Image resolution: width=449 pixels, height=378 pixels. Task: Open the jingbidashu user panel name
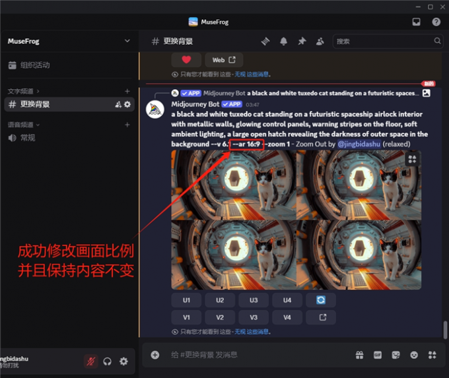point(15,359)
